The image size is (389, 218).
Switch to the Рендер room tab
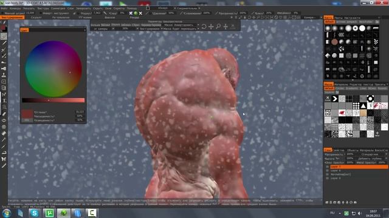[x=134, y=18]
